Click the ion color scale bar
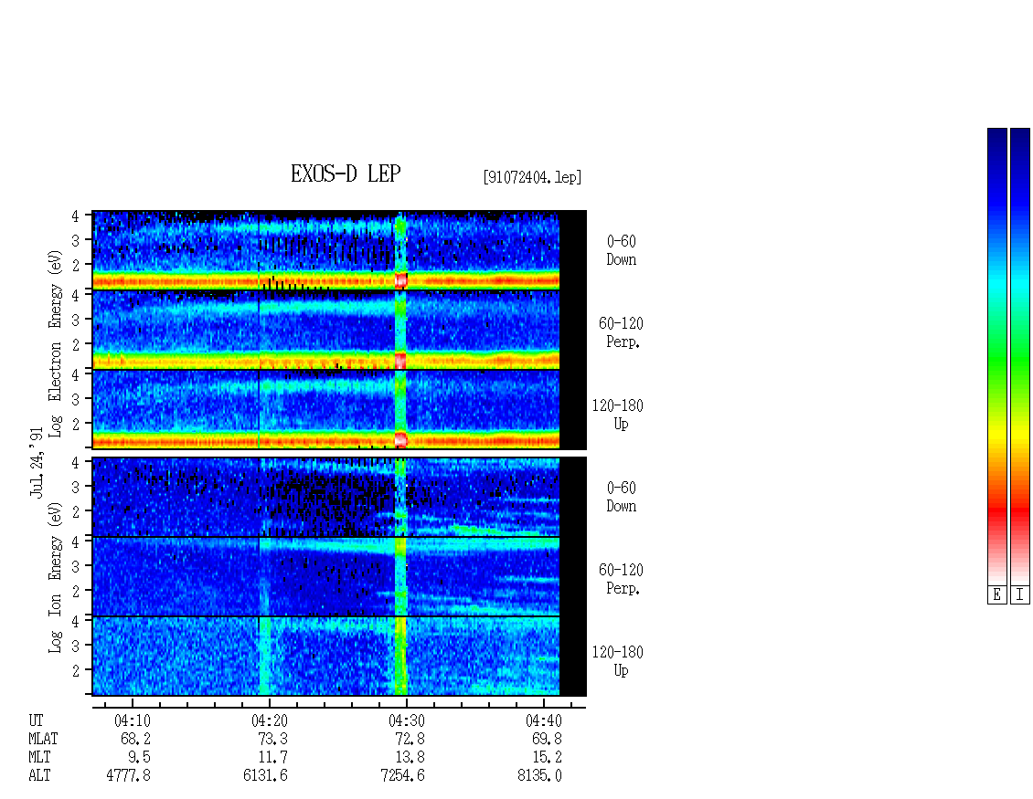This screenshot has height=799, width=1033. [1020, 356]
